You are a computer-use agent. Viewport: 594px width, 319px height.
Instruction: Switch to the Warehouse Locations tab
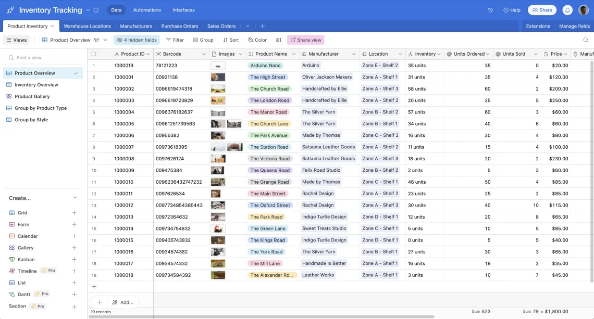click(x=87, y=26)
